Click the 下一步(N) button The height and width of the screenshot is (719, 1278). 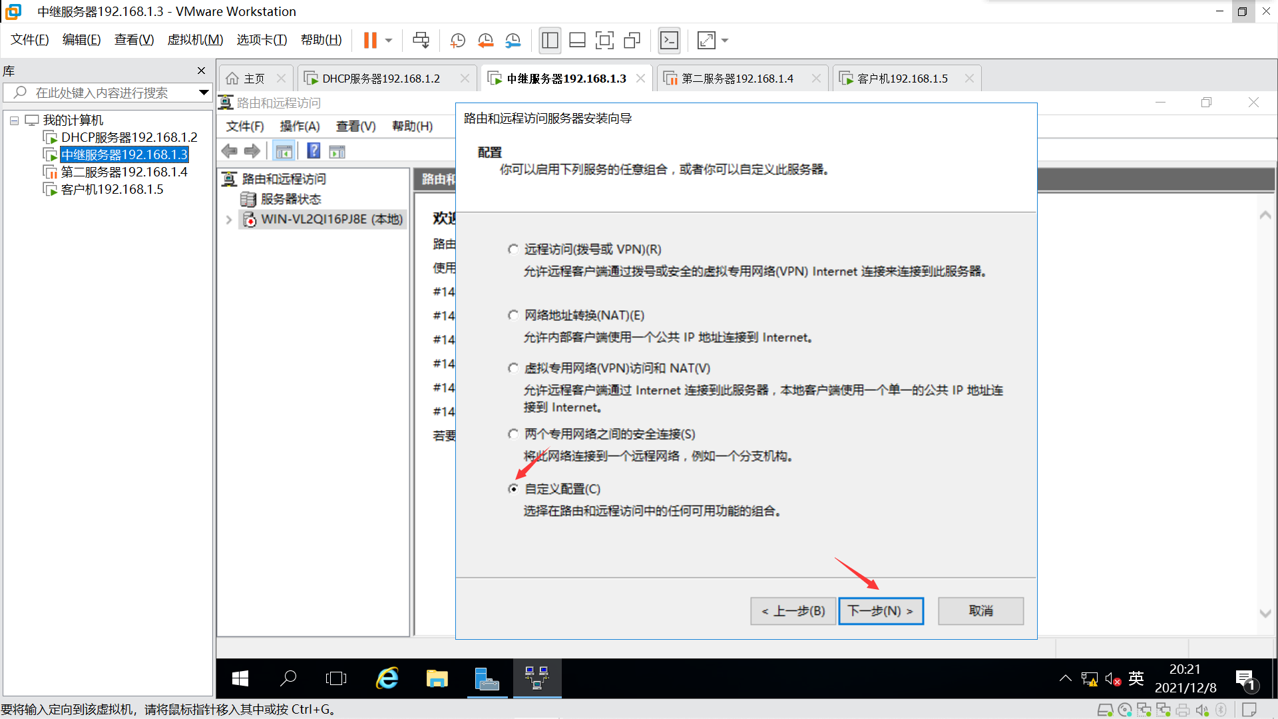[880, 611]
